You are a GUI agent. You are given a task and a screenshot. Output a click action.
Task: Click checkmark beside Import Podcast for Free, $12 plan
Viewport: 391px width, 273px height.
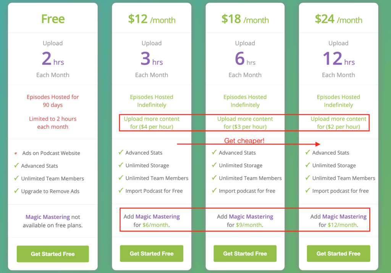pos(121,191)
